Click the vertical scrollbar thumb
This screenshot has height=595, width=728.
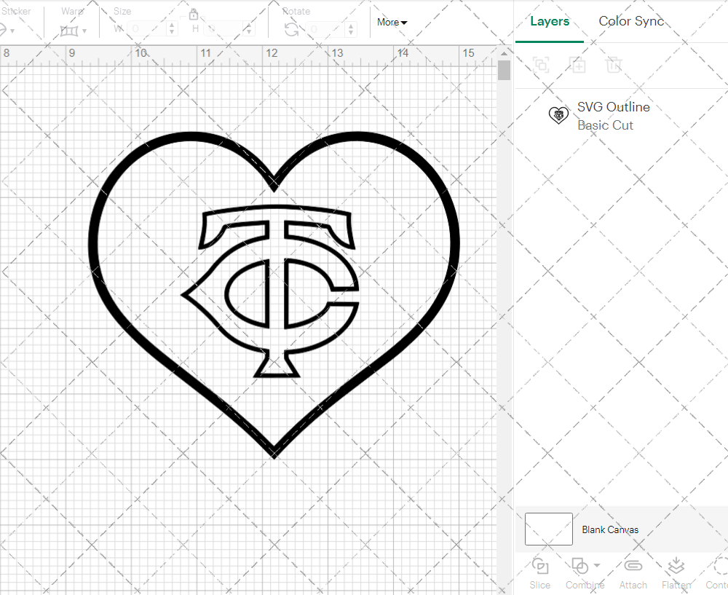tap(504, 71)
